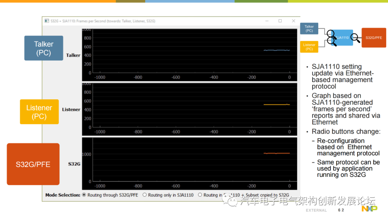Click the orange S32G frames-per-second trace
This screenshot has width=388, height=218.
pyautogui.click(x=277, y=153)
